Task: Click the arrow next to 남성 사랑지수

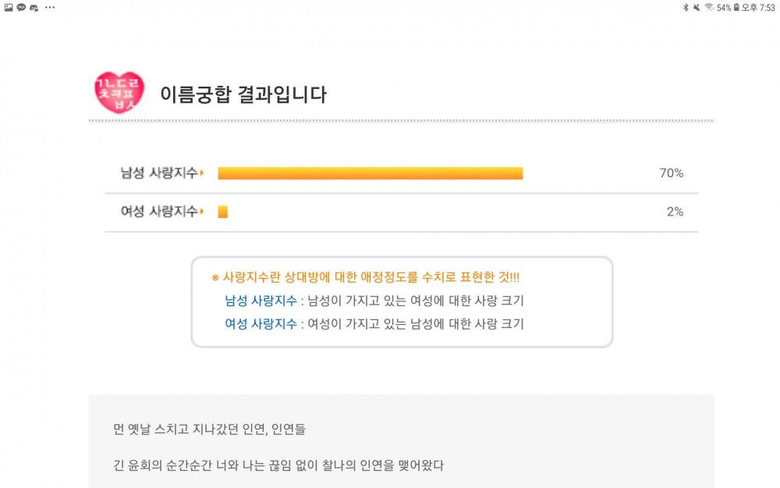Action: [202, 173]
